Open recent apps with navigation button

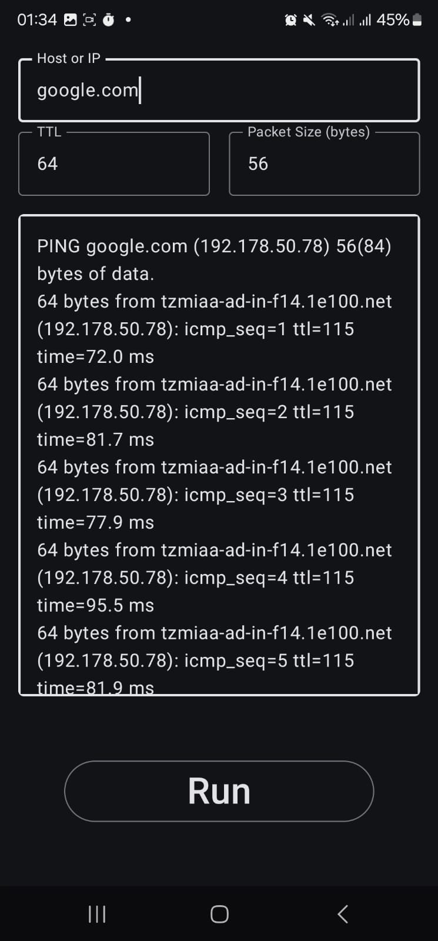coord(97,914)
